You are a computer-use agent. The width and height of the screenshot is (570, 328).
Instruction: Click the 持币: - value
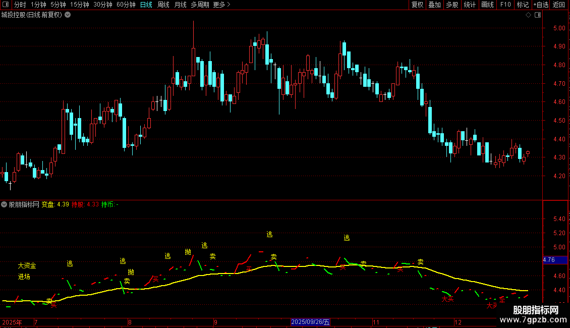[x=110, y=204]
